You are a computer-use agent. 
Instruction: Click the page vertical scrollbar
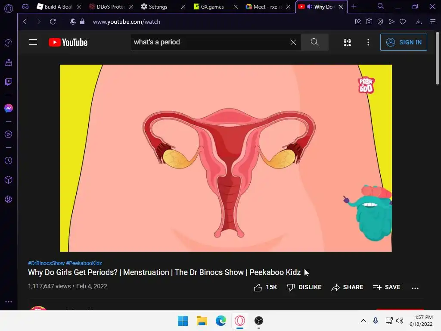tap(438, 58)
